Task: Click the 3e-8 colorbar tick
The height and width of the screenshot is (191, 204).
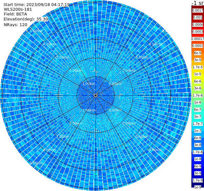Action: click(x=198, y=145)
